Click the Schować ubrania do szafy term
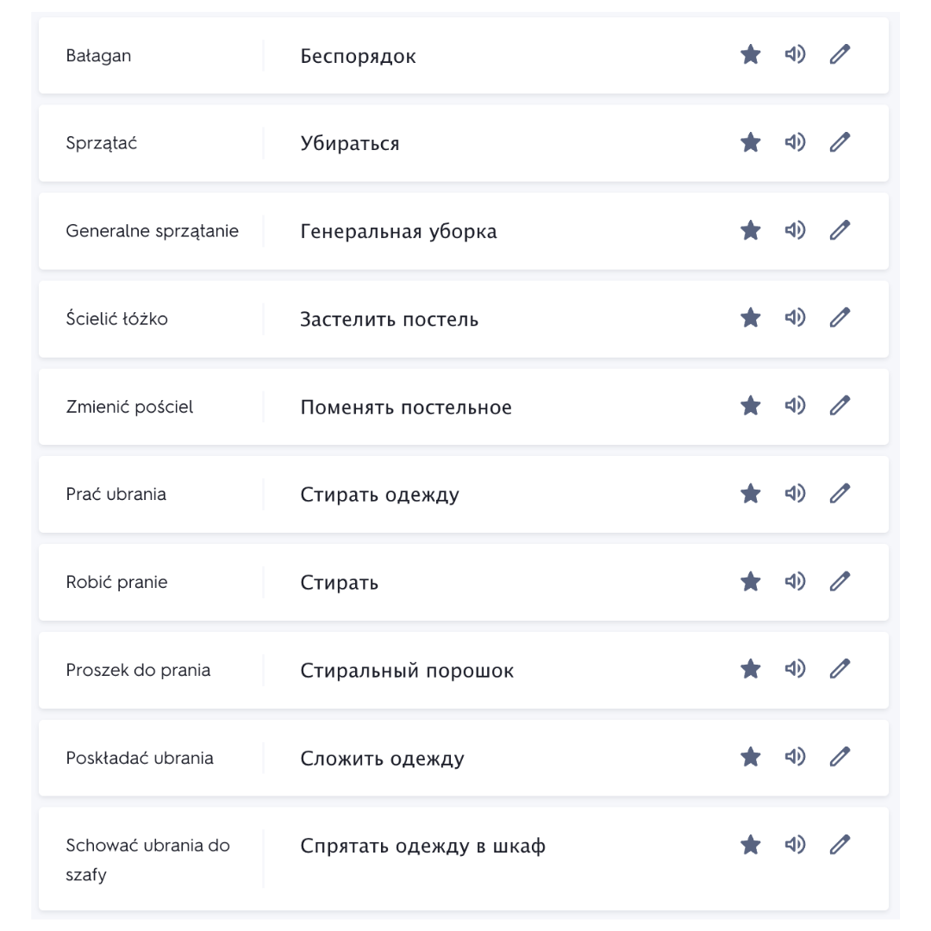Image resolution: width=931 pixels, height=931 pixels. (x=148, y=859)
